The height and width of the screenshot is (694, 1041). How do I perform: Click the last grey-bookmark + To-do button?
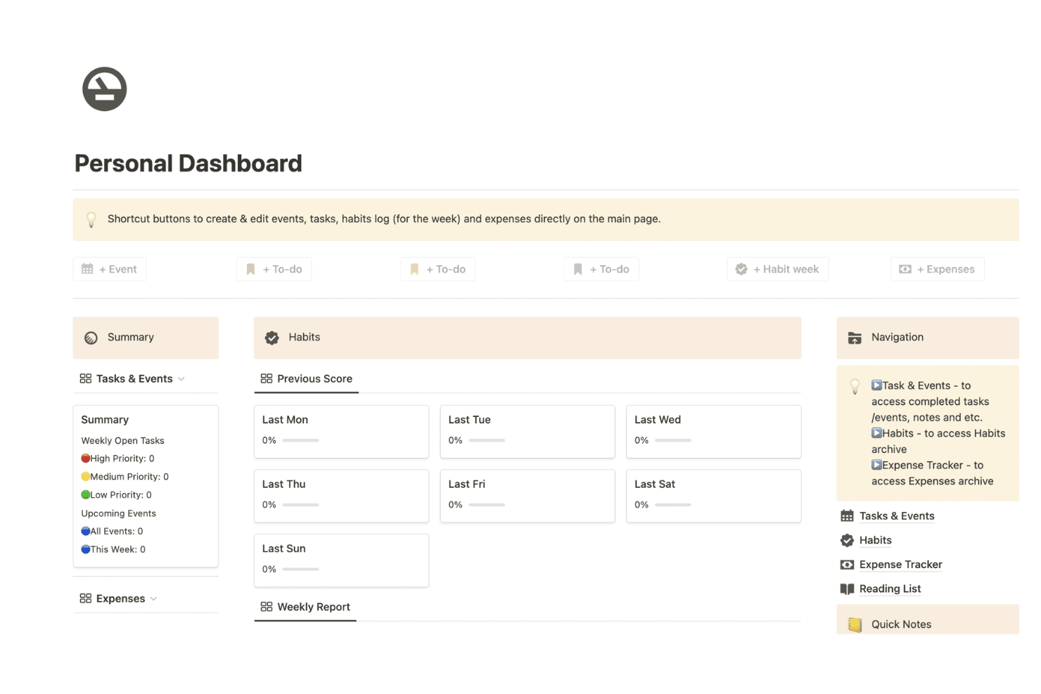coord(601,269)
